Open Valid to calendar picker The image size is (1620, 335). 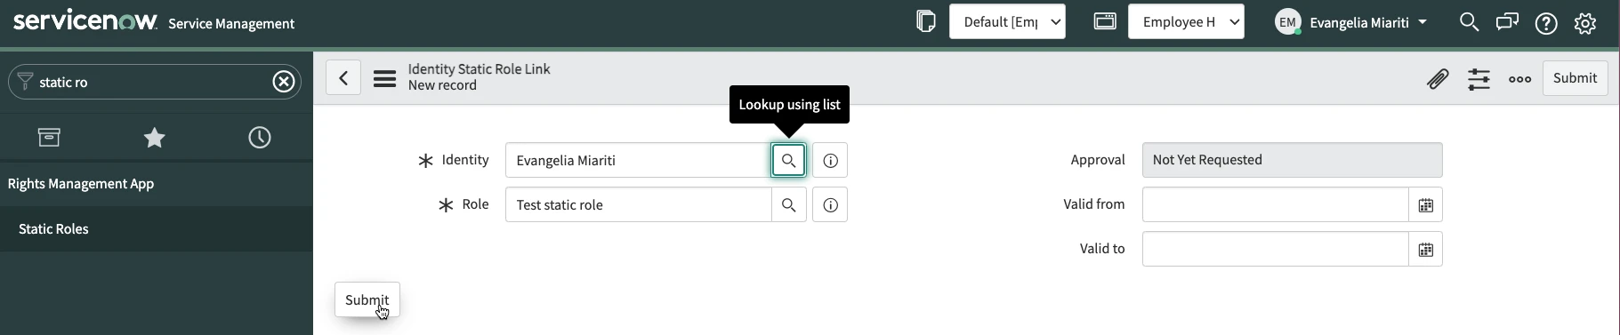coord(1425,250)
